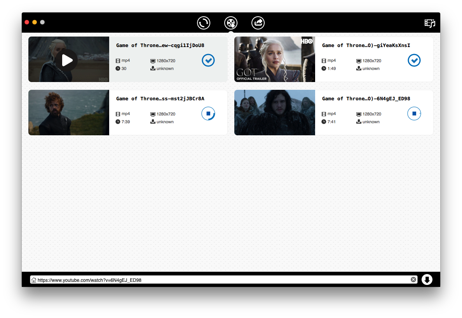
Task: Select the 6N4gEJ_ED98 video thumbnail
Action: (275, 113)
